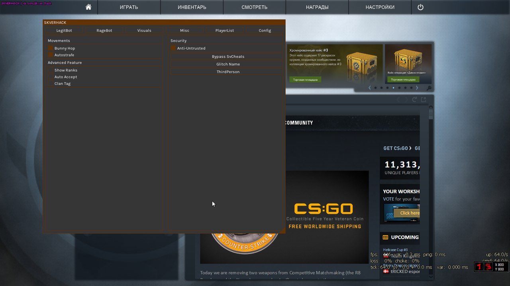Click the GET CS:GO link
510x286 pixels.
point(397,148)
